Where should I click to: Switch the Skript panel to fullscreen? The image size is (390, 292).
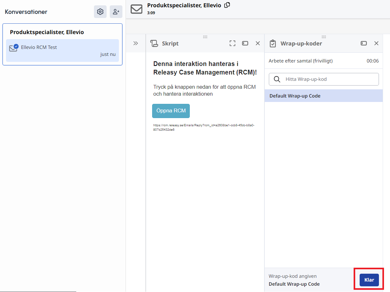click(x=232, y=43)
